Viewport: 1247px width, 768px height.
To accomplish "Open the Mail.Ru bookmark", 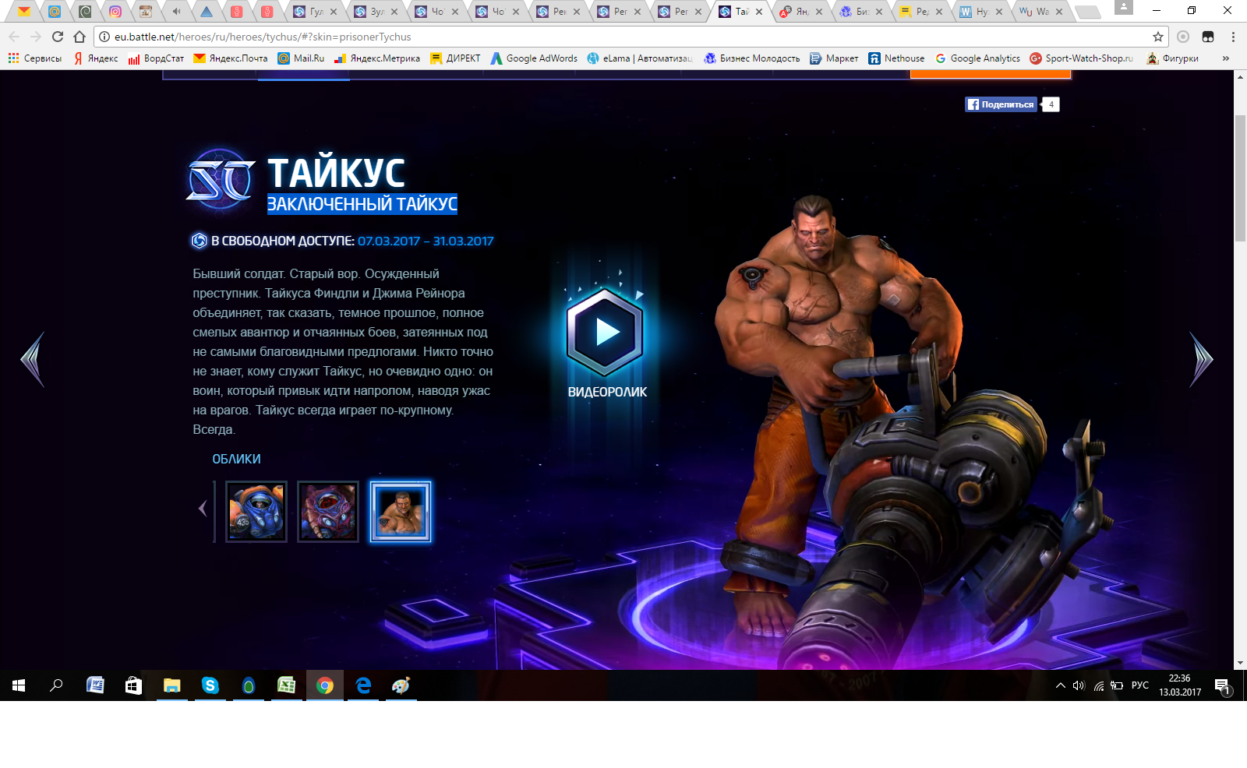I will pos(301,58).
